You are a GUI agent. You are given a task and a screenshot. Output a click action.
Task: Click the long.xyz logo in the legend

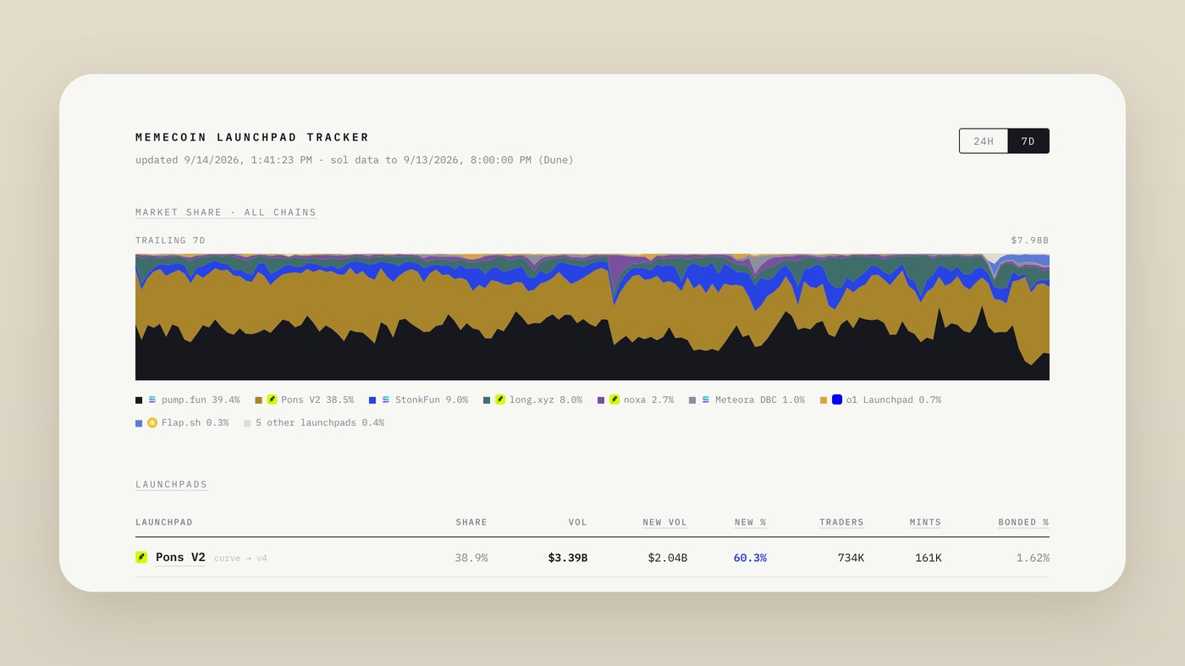click(x=500, y=399)
